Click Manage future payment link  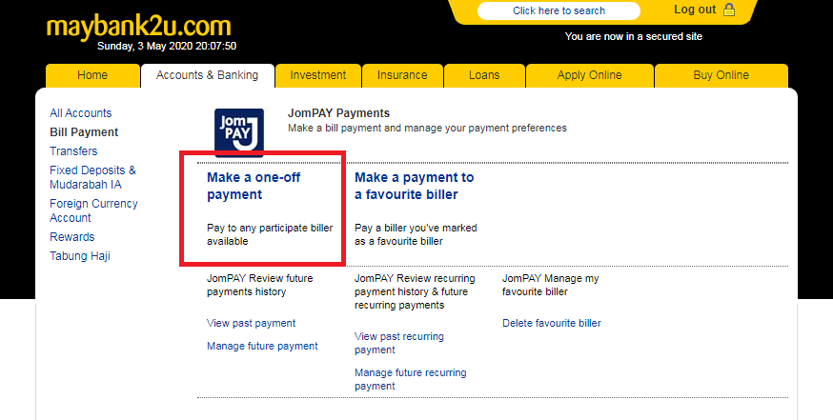[x=262, y=347]
